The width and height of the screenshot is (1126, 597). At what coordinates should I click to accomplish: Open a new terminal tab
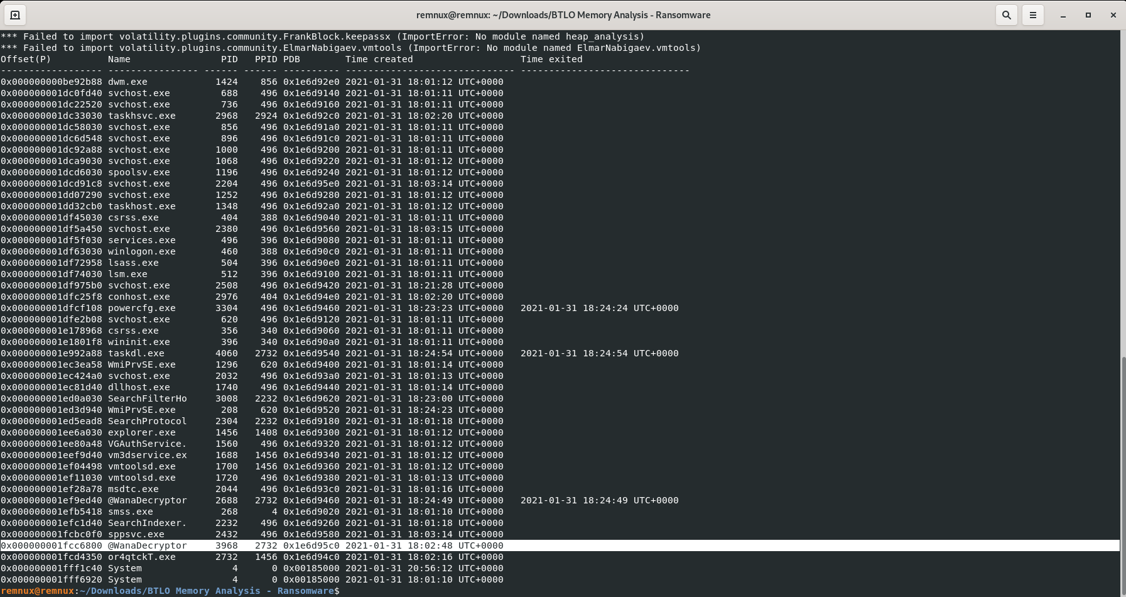click(x=15, y=15)
